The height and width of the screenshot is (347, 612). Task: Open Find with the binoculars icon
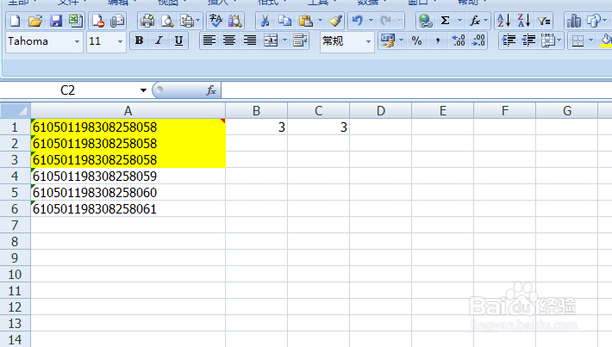pos(235,21)
